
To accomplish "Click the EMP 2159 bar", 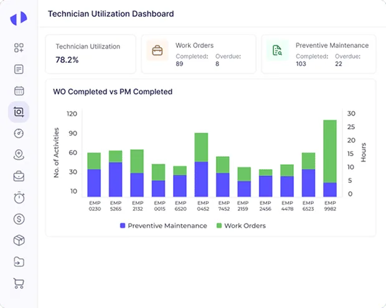I will [x=244, y=182].
